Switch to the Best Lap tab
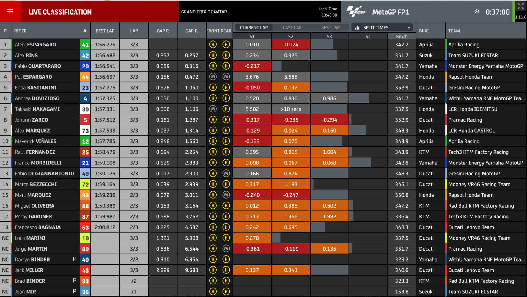The width and height of the screenshot is (527, 297). [x=330, y=28]
